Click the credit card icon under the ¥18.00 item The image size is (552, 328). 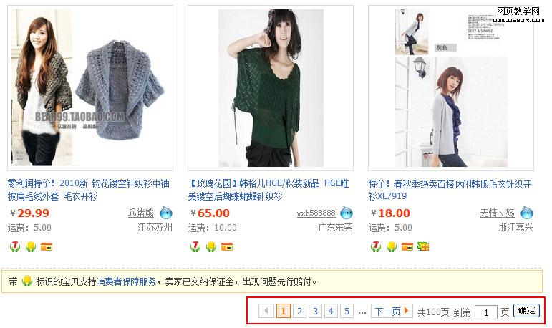coord(407,246)
